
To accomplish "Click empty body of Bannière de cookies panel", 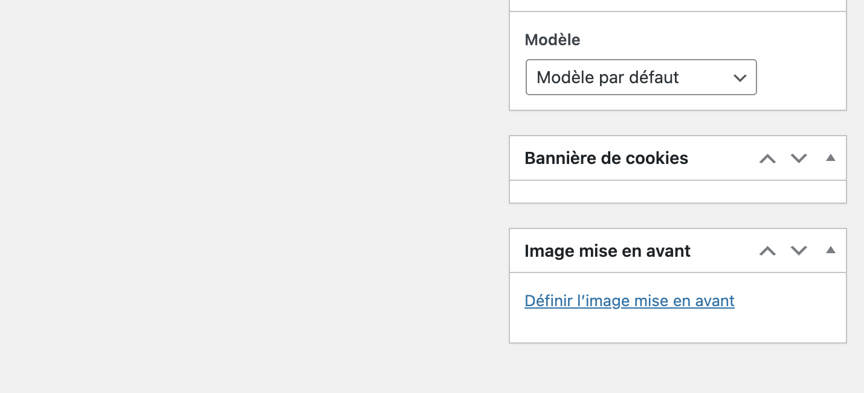I will pyautogui.click(x=677, y=192).
